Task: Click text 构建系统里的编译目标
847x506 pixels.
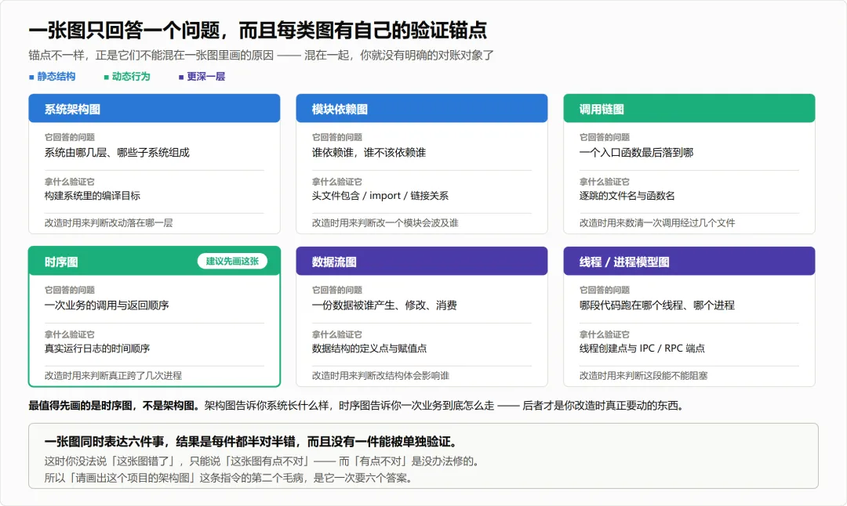Action: (x=93, y=196)
